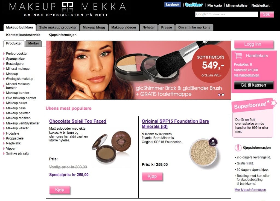Select the second banner slide dot

click(x=223, y=95)
